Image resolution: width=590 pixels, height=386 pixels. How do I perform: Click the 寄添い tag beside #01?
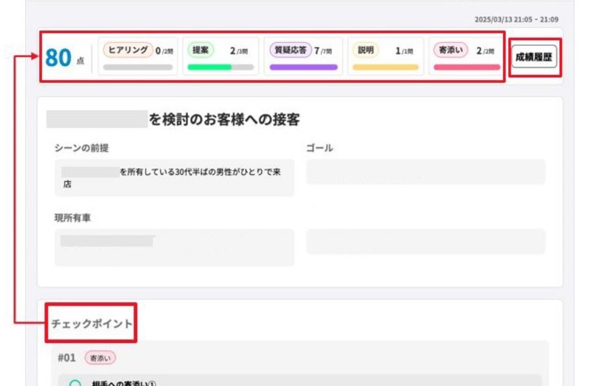pos(100,358)
